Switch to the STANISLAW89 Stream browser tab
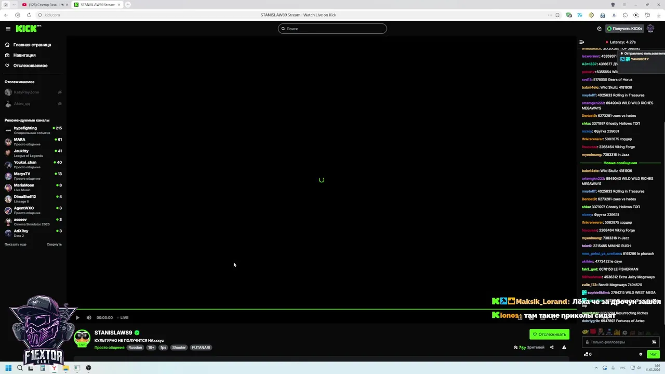This screenshot has width=665, height=374. coord(97,5)
